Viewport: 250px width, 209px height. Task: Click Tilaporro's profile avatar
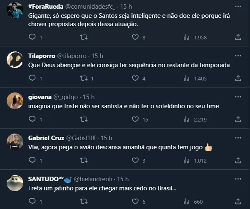pos(15,61)
